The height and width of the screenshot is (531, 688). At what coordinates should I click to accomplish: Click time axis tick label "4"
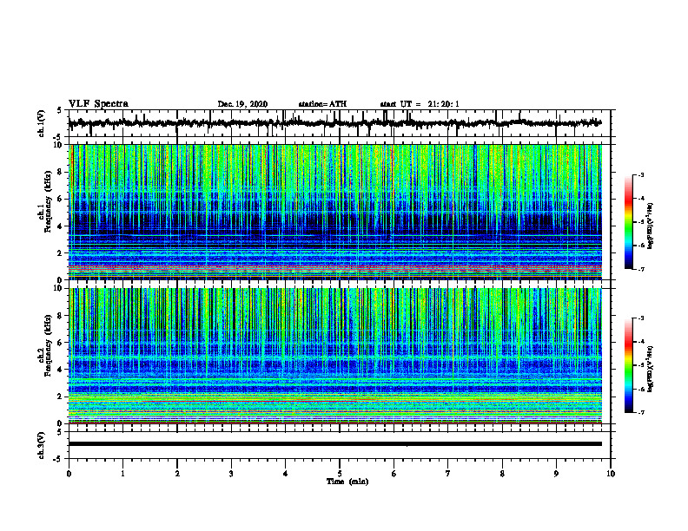tap(286, 474)
